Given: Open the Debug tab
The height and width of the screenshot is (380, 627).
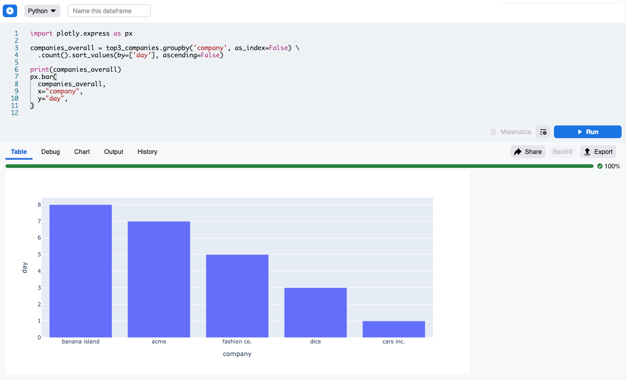Looking at the screenshot, I should click(50, 152).
